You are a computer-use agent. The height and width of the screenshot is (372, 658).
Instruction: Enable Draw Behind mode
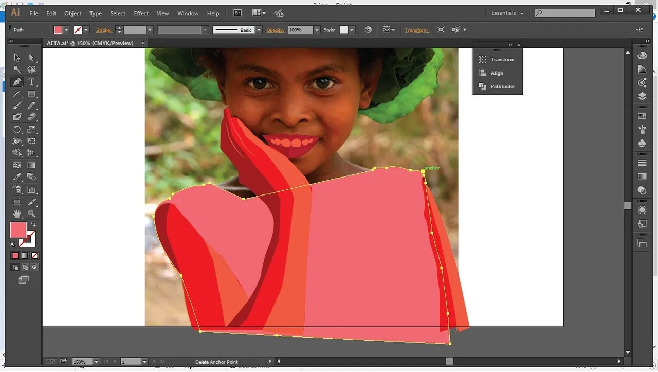click(25, 268)
